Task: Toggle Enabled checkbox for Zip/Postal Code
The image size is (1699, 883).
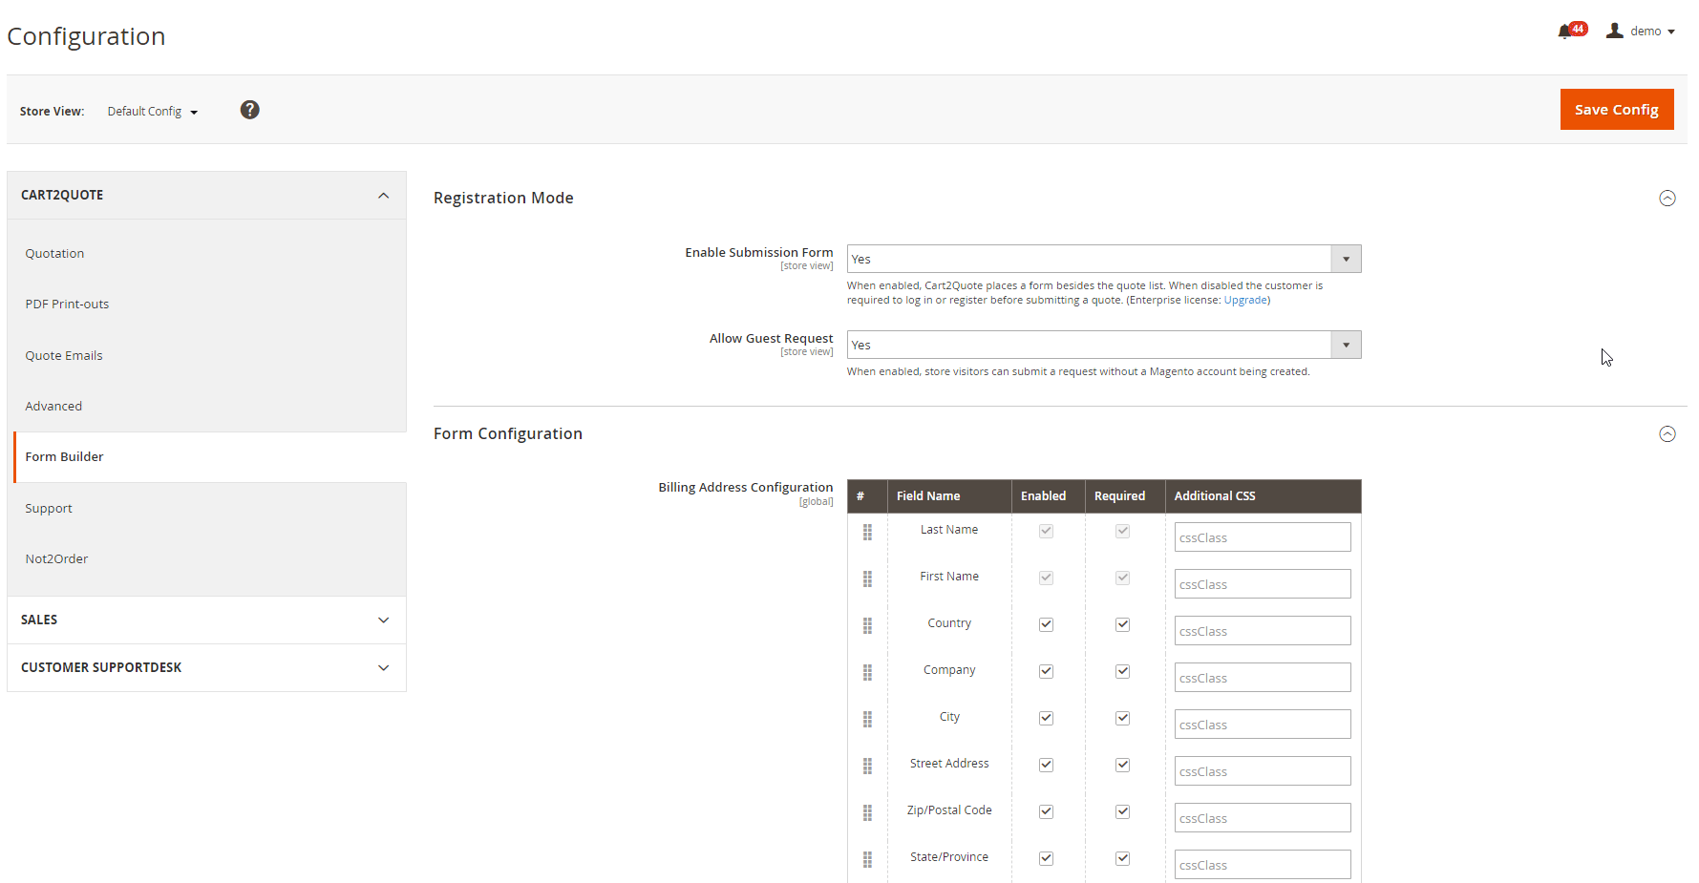Action: point(1046,811)
